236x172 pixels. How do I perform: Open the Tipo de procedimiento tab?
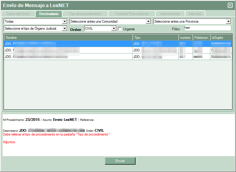point(85,14)
